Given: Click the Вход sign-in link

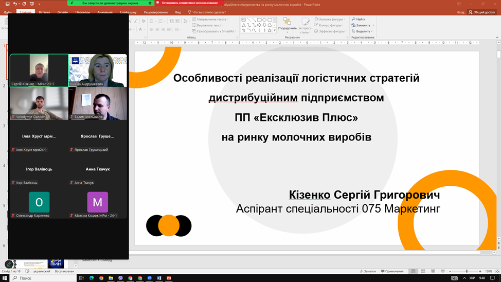Looking at the screenshot, I should (x=460, y=12).
